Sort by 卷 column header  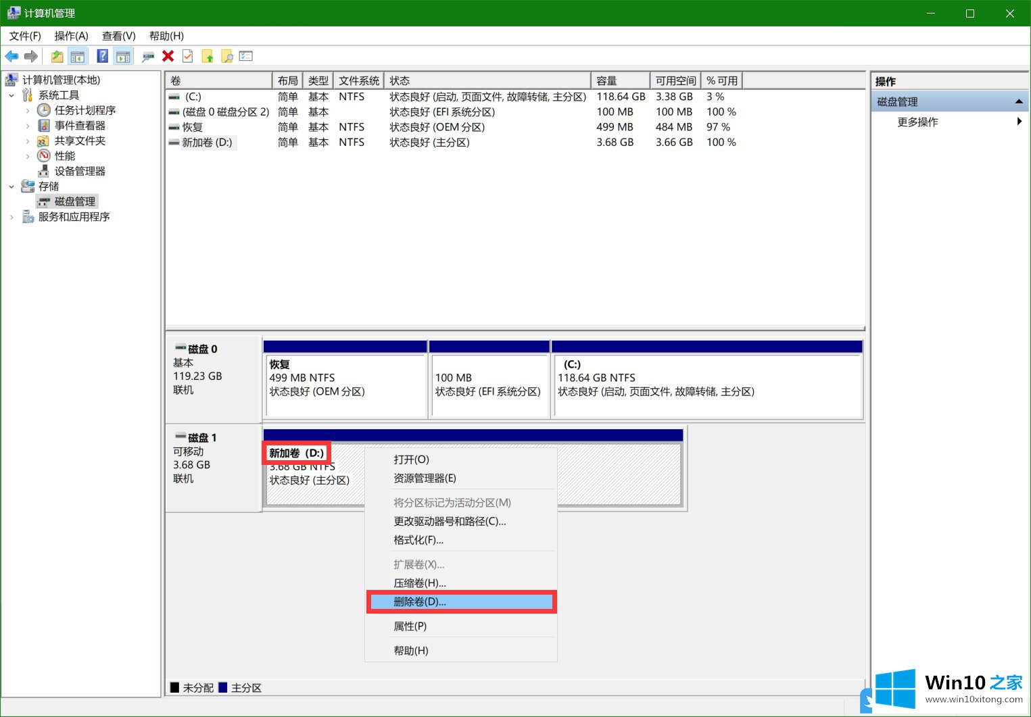(x=219, y=80)
